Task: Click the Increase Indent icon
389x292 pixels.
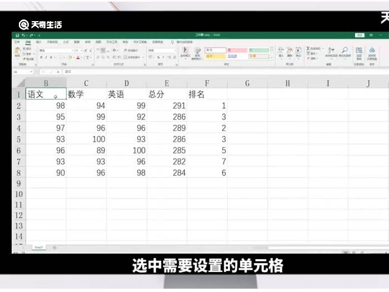Action: click(x=119, y=57)
